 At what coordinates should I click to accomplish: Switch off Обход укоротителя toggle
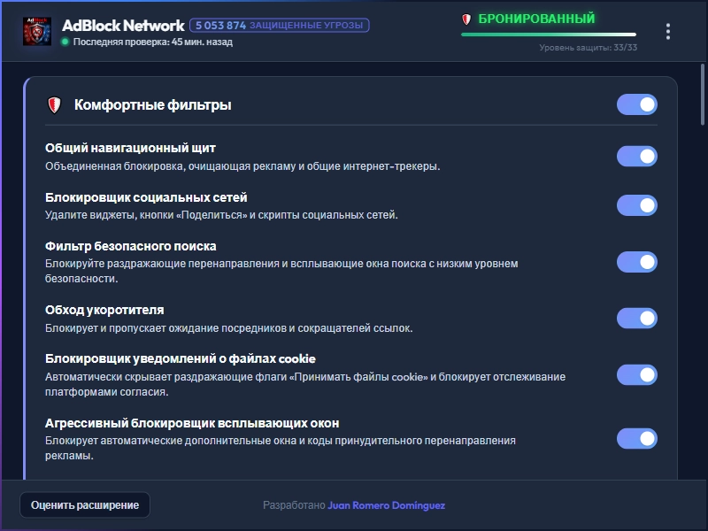coord(636,319)
